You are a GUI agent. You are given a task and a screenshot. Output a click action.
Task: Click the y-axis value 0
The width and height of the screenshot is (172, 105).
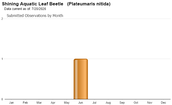(x=2, y=99)
